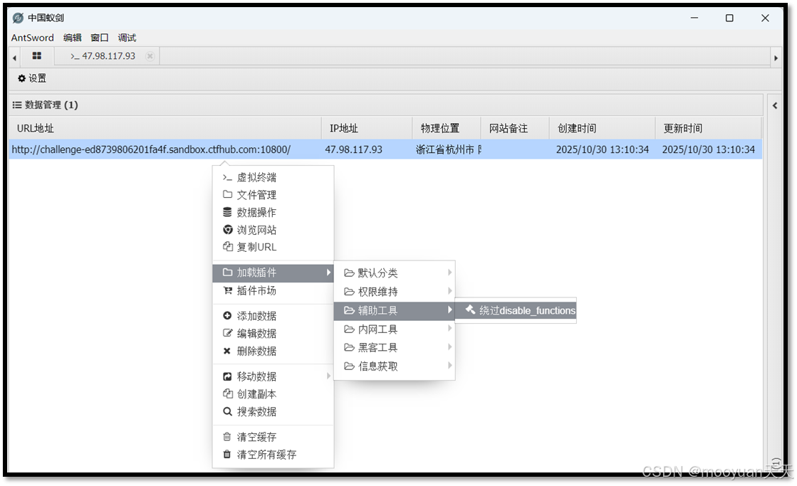Click the hammer icon beside 绕过disable_functions
This screenshot has width=797, height=486.
(470, 310)
